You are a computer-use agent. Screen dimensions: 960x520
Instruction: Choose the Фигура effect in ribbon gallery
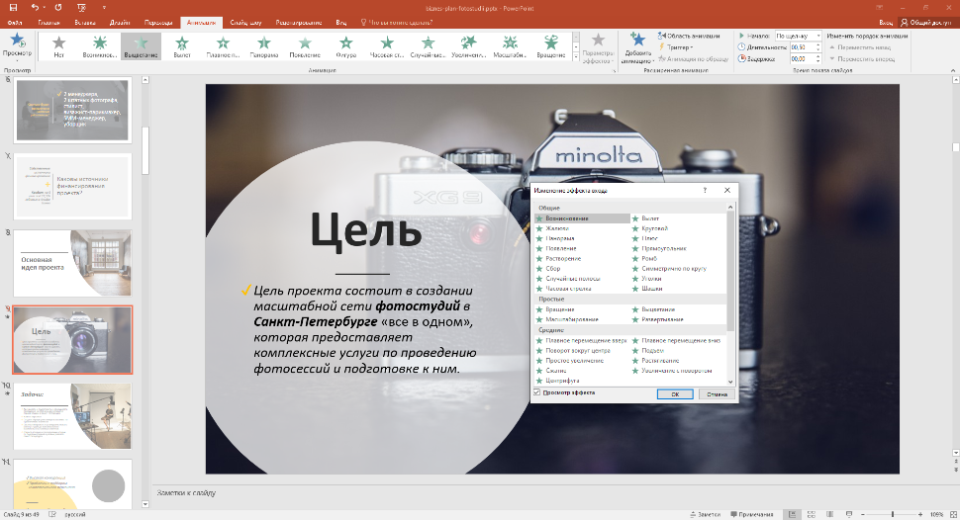(346, 46)
